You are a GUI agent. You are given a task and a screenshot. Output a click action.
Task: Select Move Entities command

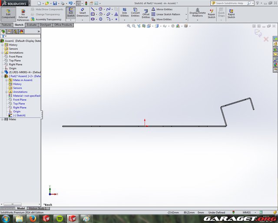coord(164,20)
